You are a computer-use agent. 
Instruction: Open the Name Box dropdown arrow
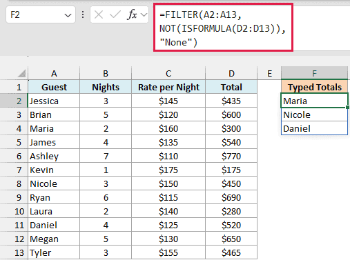68,15
